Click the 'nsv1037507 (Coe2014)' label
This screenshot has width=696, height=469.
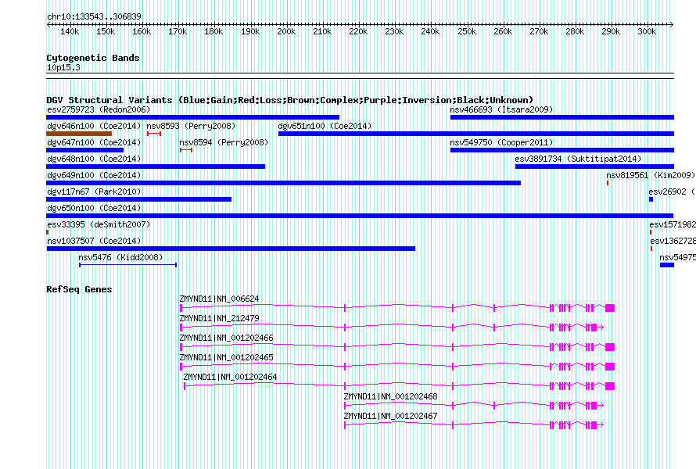click(94, 241)
